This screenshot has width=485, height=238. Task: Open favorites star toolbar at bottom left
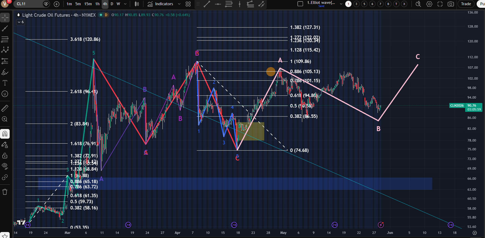pyautogui.click(x=5, y=236)
